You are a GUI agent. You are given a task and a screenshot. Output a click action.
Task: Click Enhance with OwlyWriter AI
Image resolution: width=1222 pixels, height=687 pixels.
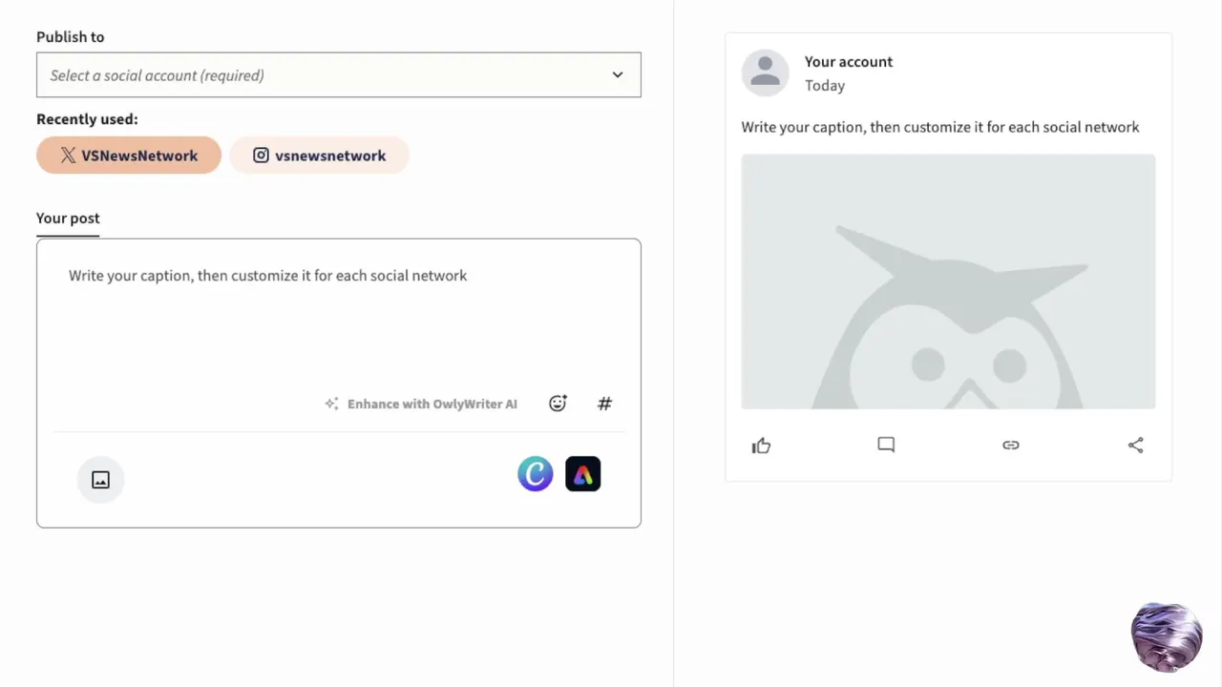tap(432, 404)
